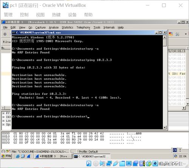Open VirtualBox 管理 menu
The height and width of the screenshot is (168, 189).
coord(8,15)
